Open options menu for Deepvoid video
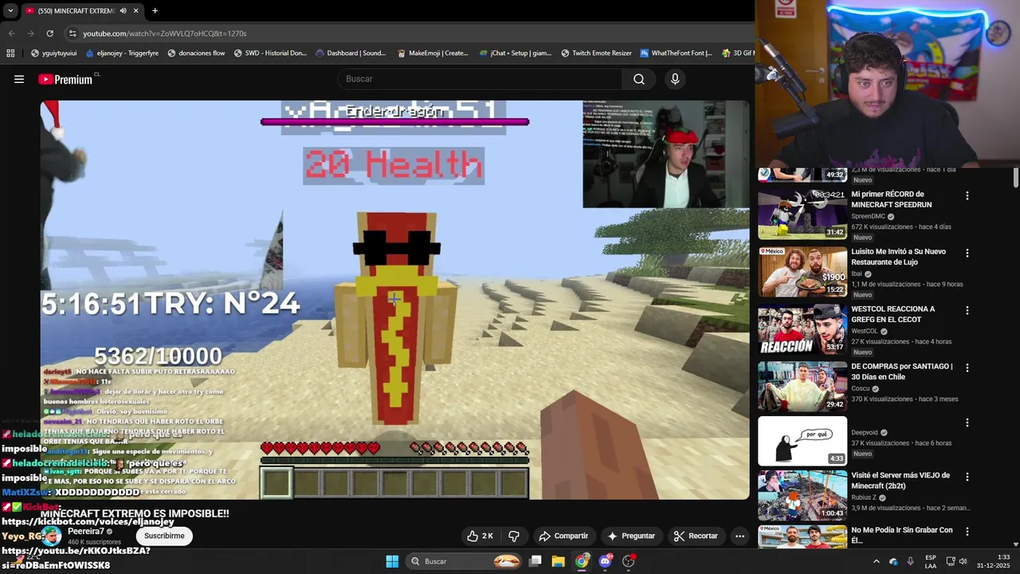The image size is (1020, 574). (x=967, y=423)
